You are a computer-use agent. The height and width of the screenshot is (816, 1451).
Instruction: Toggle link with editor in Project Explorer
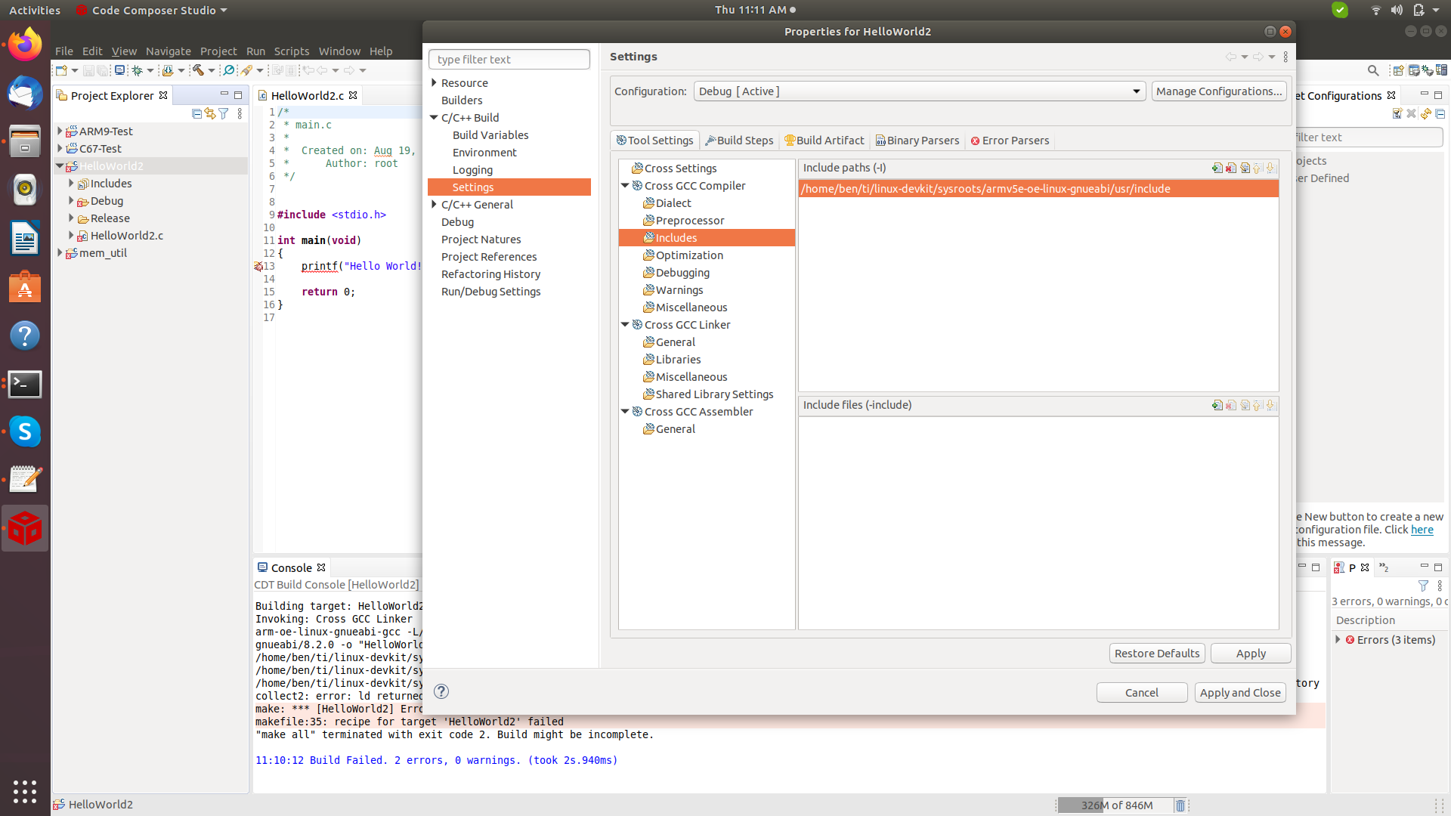coord(210,113)
